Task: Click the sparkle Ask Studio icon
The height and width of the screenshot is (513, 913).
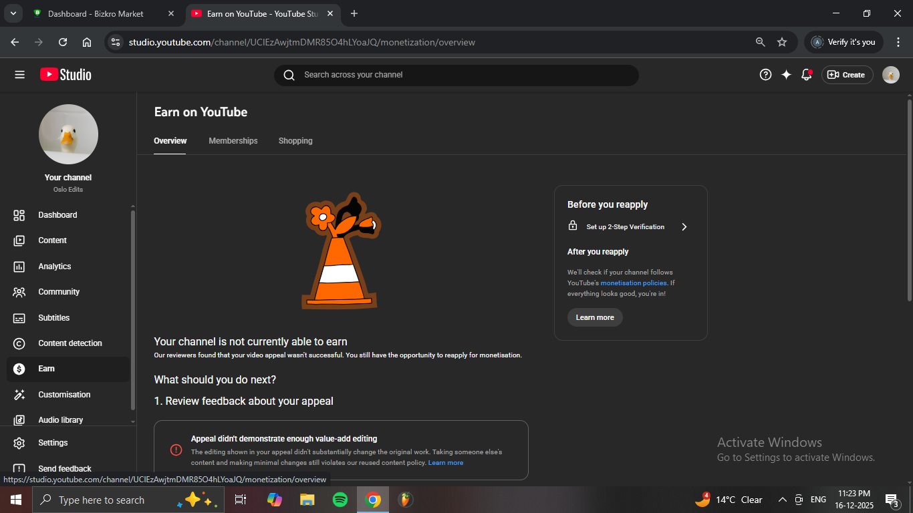Action: pyautogui.click(x=786, y=75)
